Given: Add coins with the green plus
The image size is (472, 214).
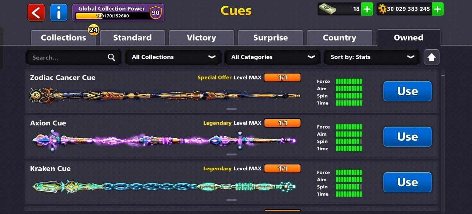Looking at the screenshot, I should pyautogui.click(x=437, y=9).
